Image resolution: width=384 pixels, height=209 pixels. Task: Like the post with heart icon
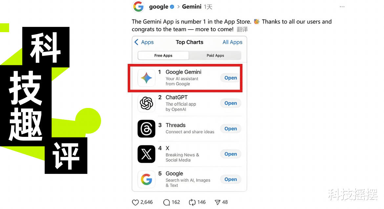(x=135, y=202)
